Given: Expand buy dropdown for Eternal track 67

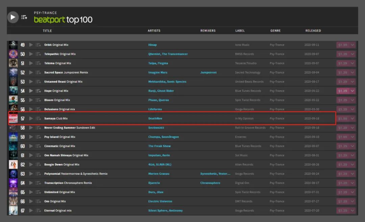Looking at the screenshot, I should pyautogui.click(x=352, y=211).
